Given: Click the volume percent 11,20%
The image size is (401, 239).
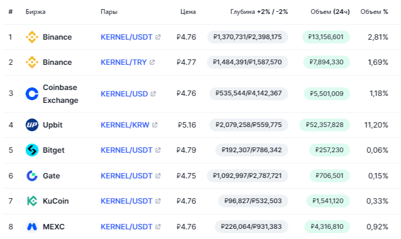Looking at the screenshot, I should pos(376,125).
